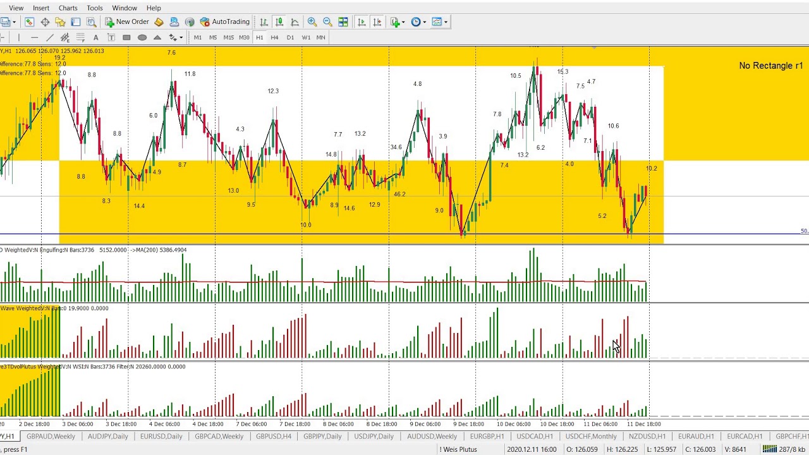Click the signals radar icon
The image size is (809, 455).
(190, 21)
